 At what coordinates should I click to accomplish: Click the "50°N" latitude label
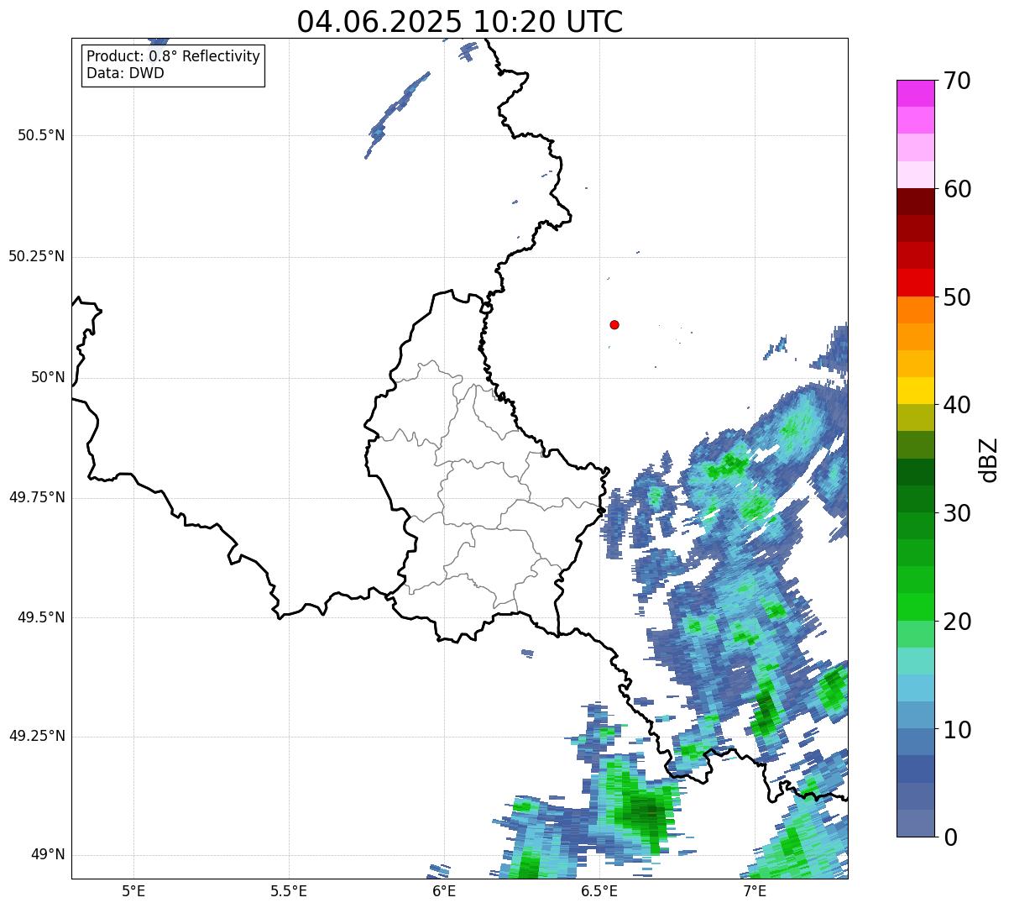[48, 377]
